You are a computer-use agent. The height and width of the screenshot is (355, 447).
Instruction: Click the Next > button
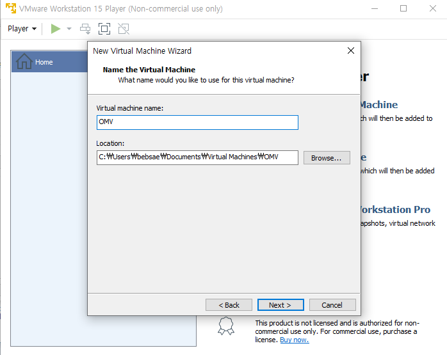pos(280,305)
